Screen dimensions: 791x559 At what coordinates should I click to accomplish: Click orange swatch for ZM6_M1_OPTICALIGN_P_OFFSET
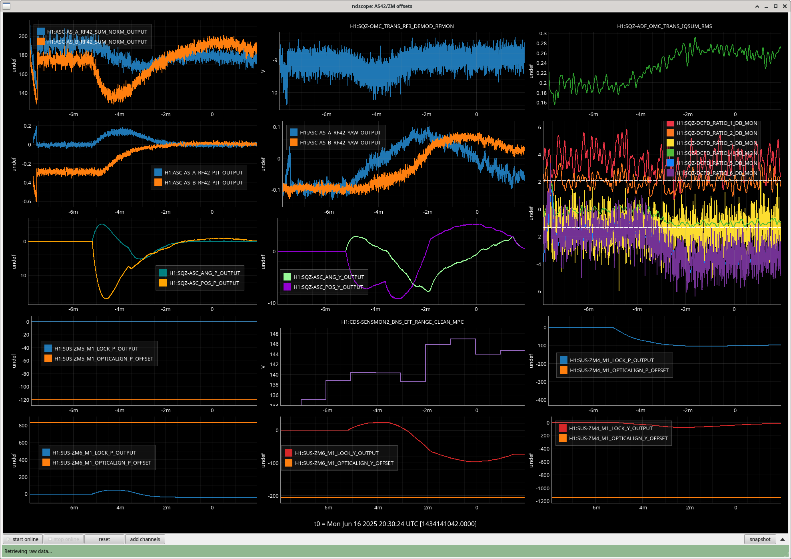tap(46, 463)
